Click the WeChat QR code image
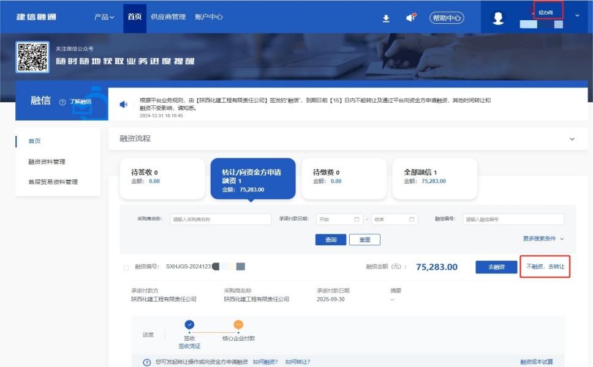The width and height of the screenshot is (593, 367). (32, 57)
